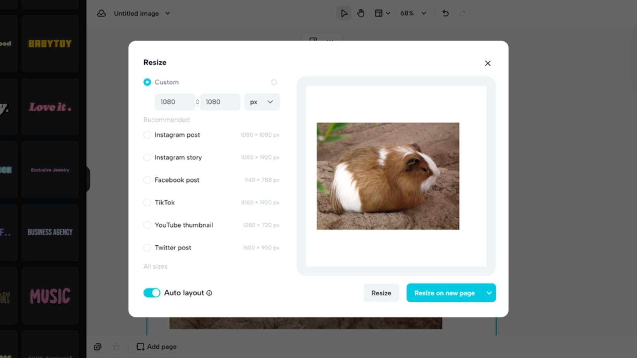Open the px unit dropdown

[x=262, y=102]
